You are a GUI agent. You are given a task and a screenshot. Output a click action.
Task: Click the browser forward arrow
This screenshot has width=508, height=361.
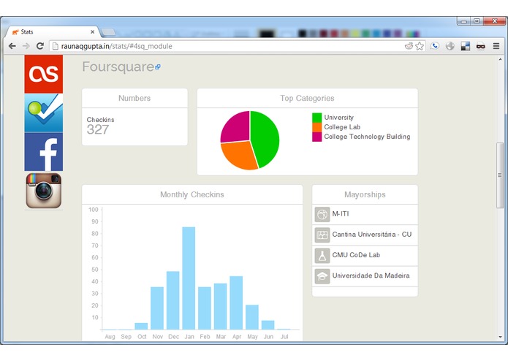click(x=26, y=46)
